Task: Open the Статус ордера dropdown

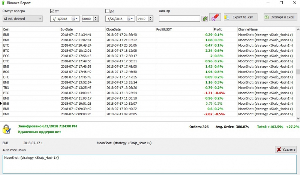Action: point(22,19)
